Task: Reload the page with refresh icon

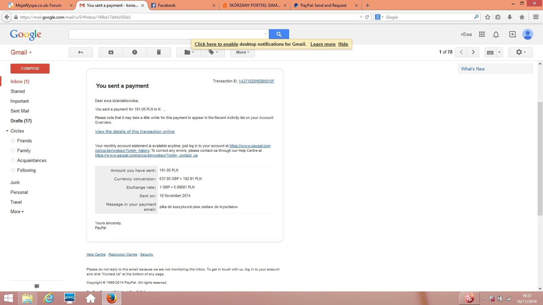Action: [x=367, y=17]
